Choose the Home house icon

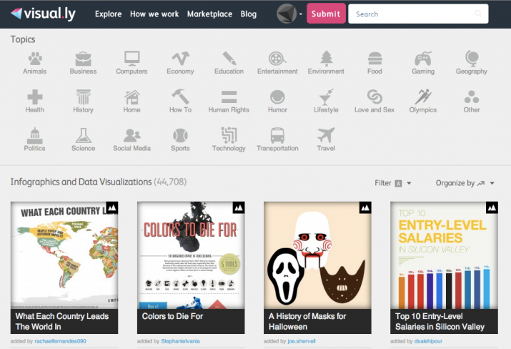[x=132, y=97]
